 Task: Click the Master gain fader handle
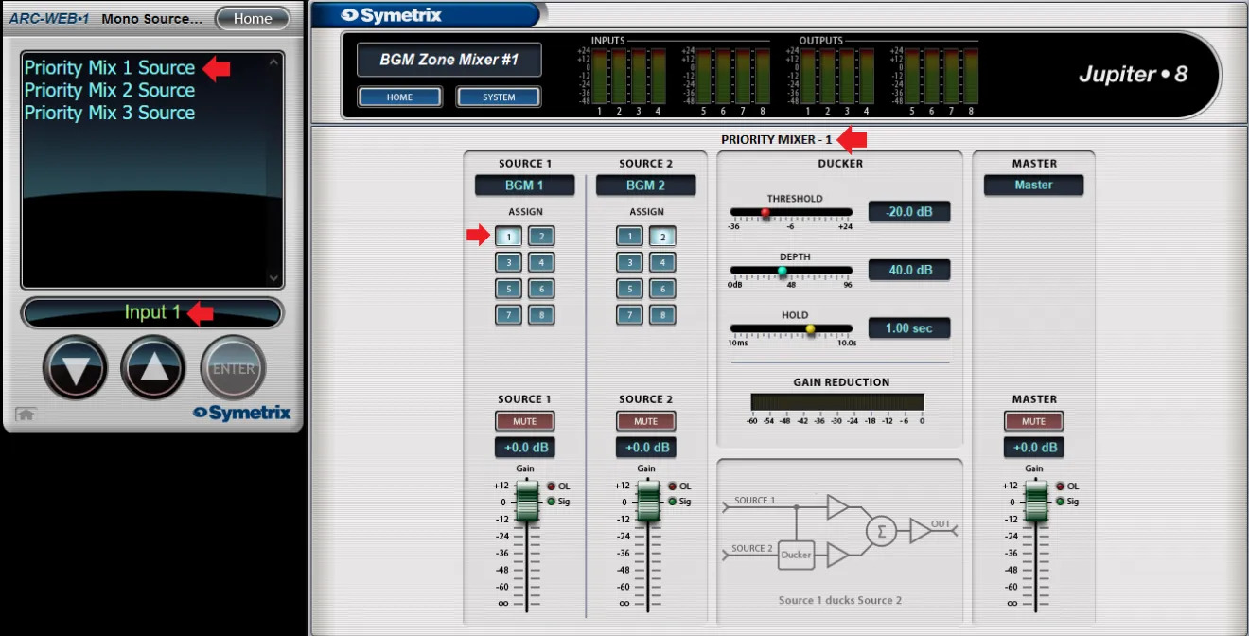(1036, 501)
